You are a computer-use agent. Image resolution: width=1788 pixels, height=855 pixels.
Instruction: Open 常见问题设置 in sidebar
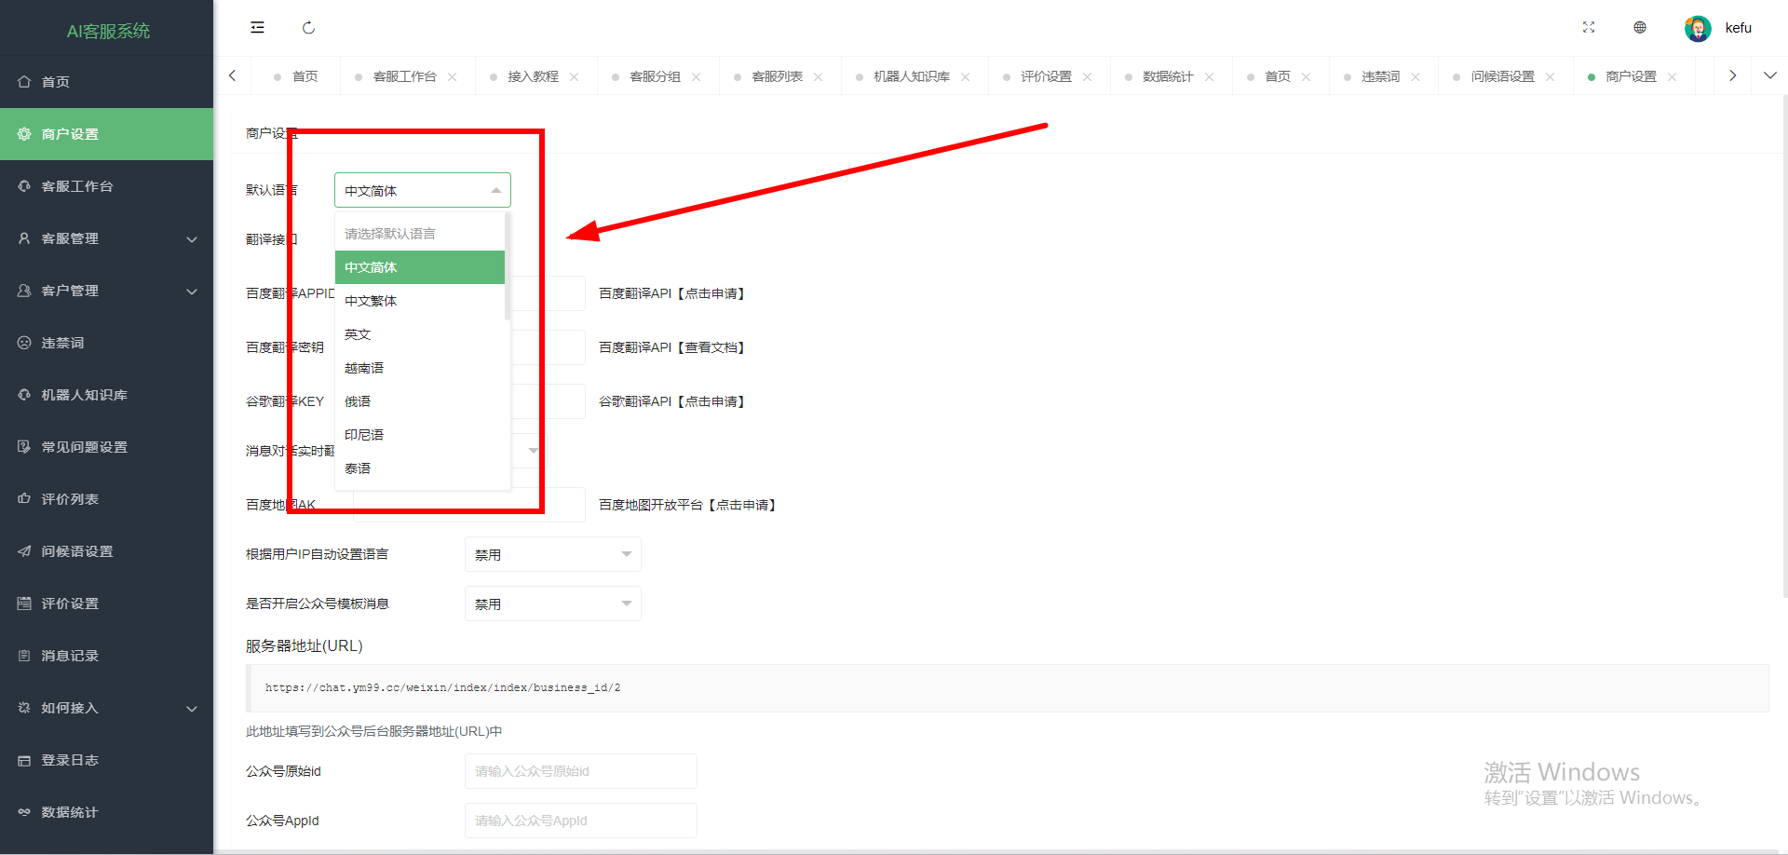coord(106,447)
